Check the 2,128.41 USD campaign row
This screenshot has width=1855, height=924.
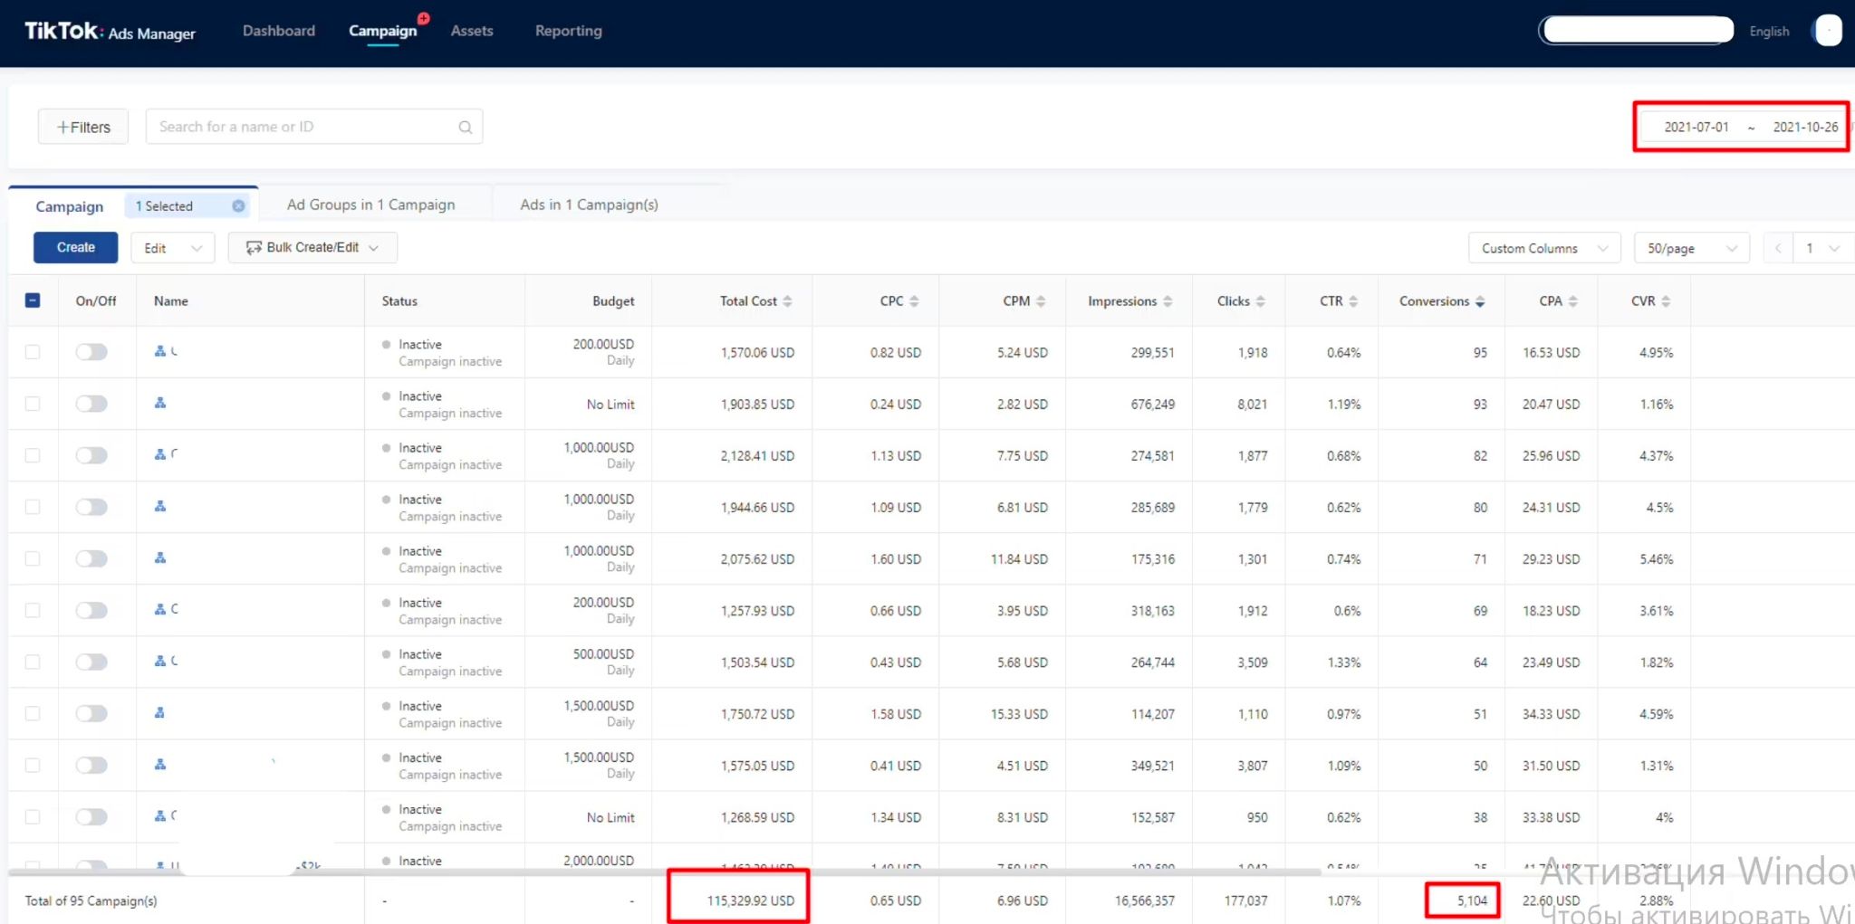point(33,455)
